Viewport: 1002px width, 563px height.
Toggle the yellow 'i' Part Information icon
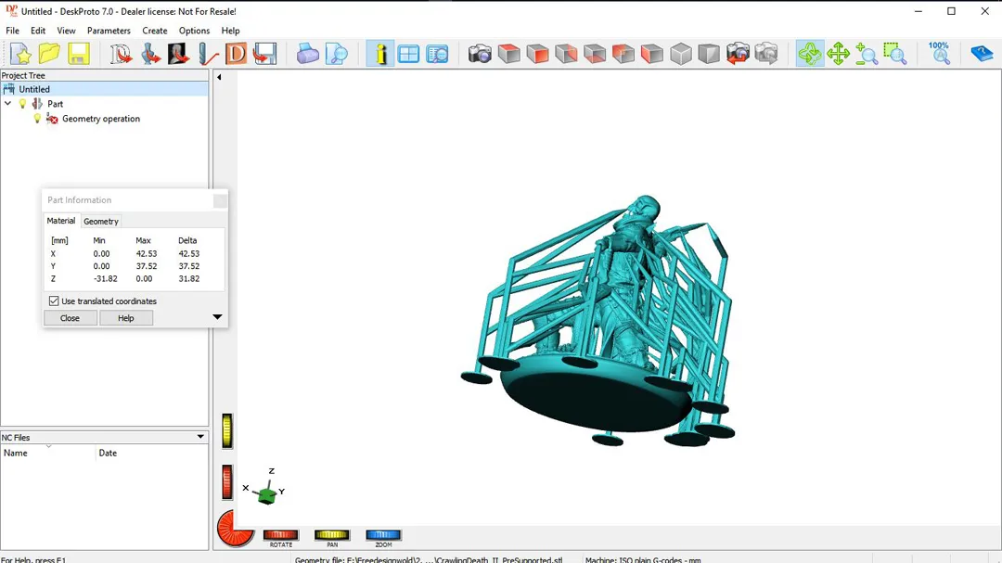(x=380, y=54)
